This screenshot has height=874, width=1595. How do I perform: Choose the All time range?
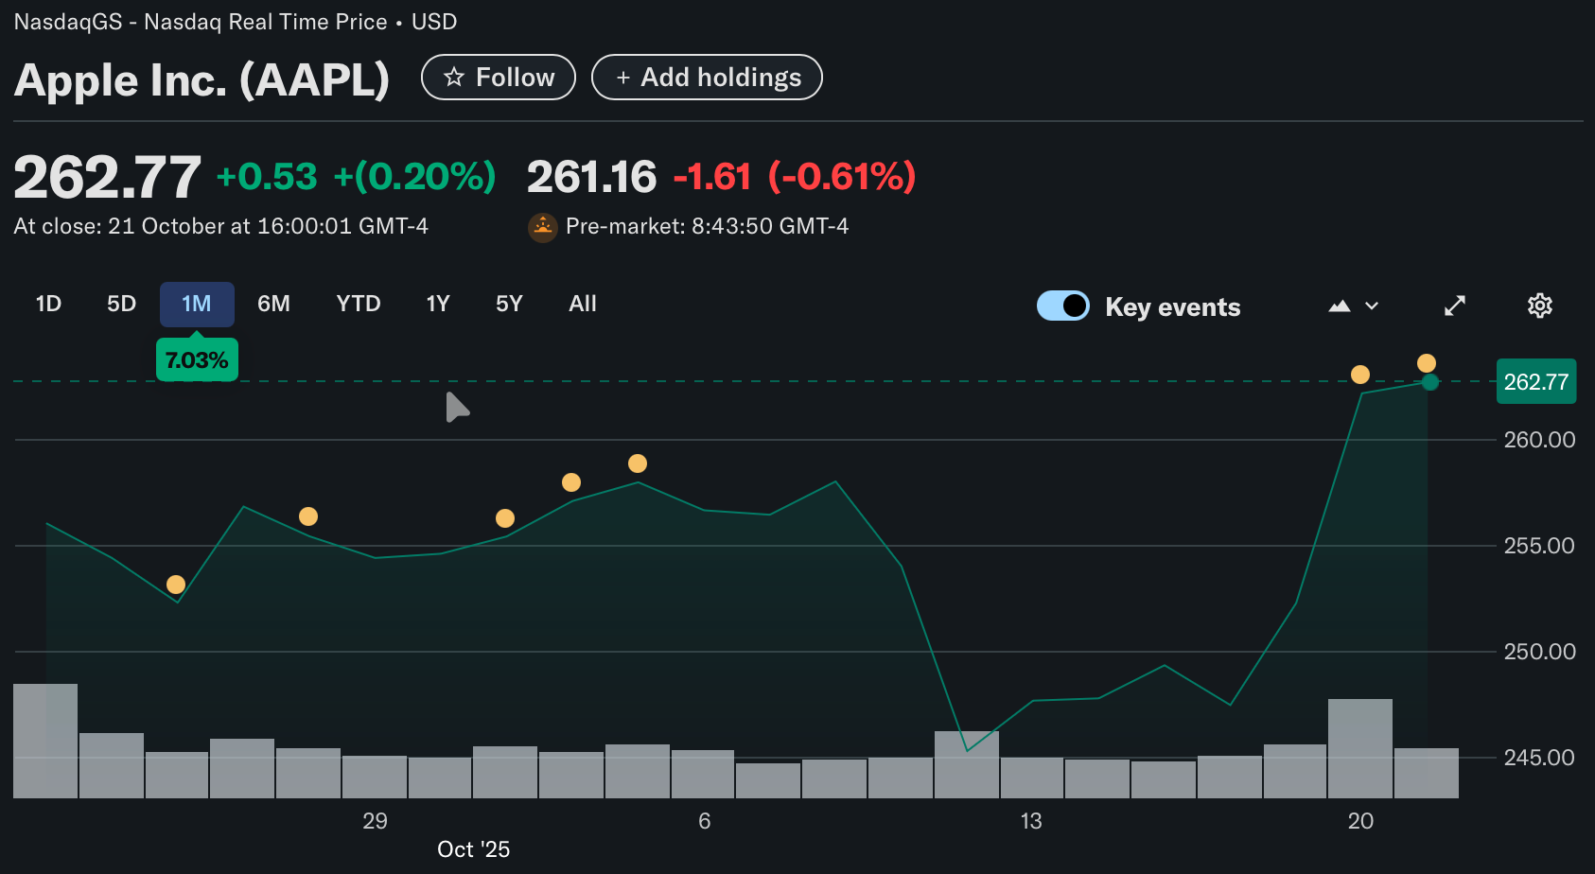pyautogui.click(x=582, y=304)
